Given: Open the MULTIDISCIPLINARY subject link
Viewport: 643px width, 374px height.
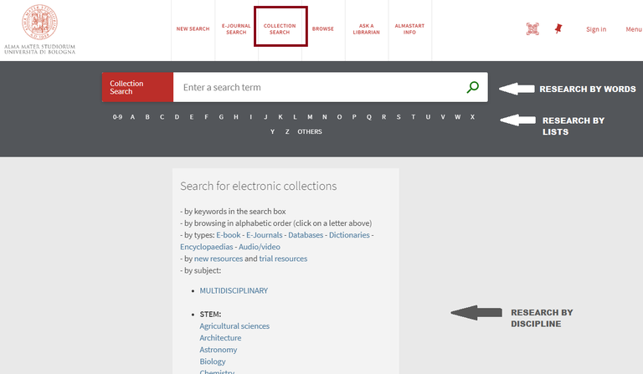Looking at the screenshot, I should (x=234, y=290).
